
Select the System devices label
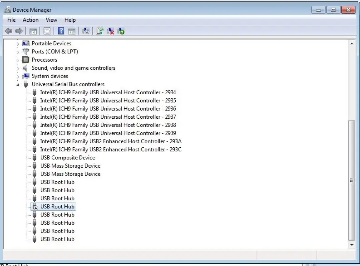[x=50, y=76]
